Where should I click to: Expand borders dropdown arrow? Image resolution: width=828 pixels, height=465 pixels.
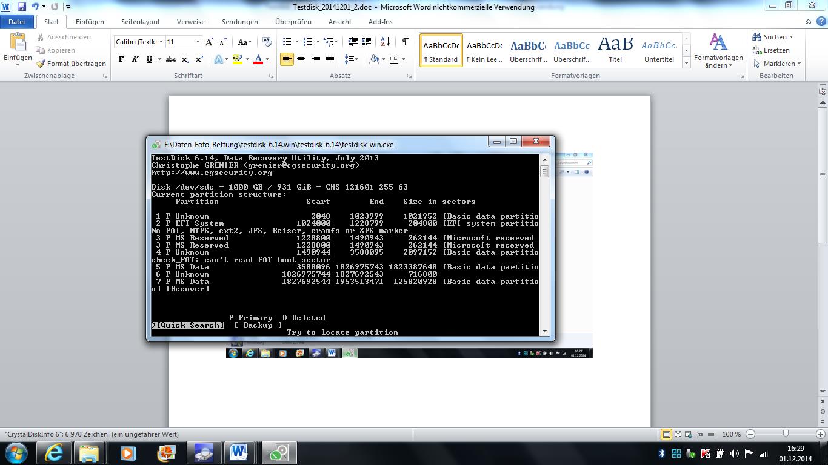(402, 59)
